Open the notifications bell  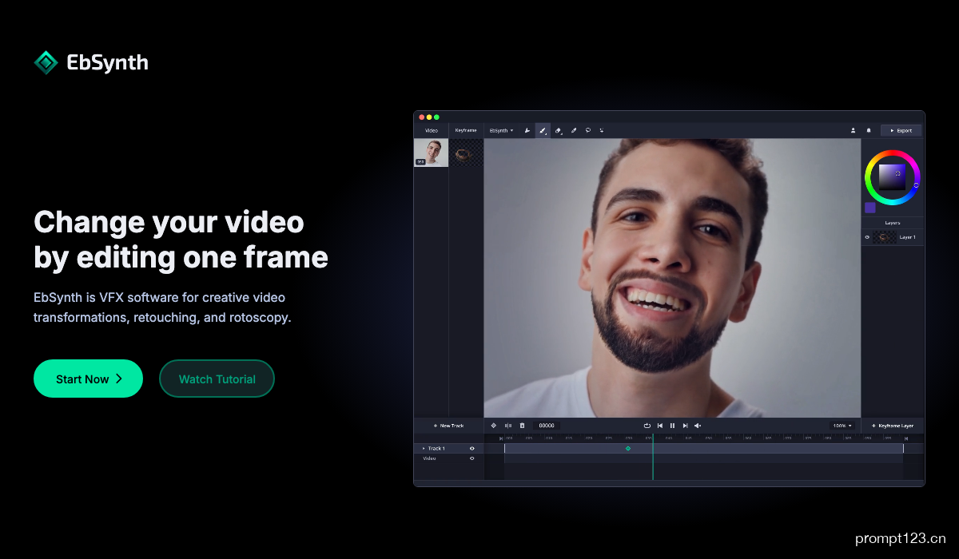tap(869, 130)
